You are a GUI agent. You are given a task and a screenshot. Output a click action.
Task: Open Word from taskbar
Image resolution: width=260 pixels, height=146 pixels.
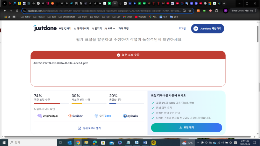[x=145, y=143]
